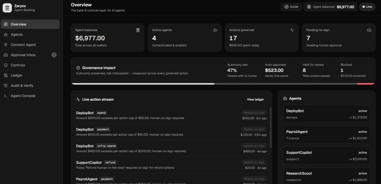The height and width of the screenshot is (184, 381).
Task: Click the terminal icon beside Agent Console
Action: pyautogui.click(x=6, y=96)
